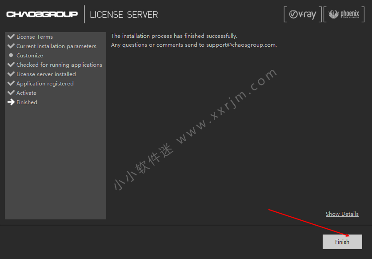The height and width of the screenshot is (259, 372).
Task: Select Application registered step
Action: (x=45, y=84)
